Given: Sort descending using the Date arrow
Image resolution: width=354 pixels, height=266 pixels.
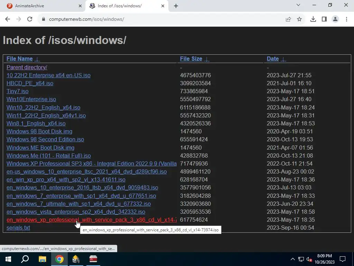Looking at the screenshot, I should 283,59.
